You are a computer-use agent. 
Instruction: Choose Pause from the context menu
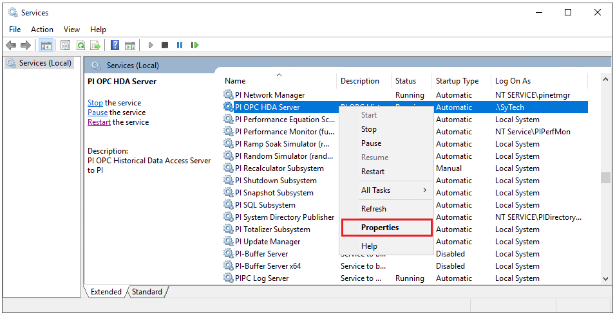386,143
